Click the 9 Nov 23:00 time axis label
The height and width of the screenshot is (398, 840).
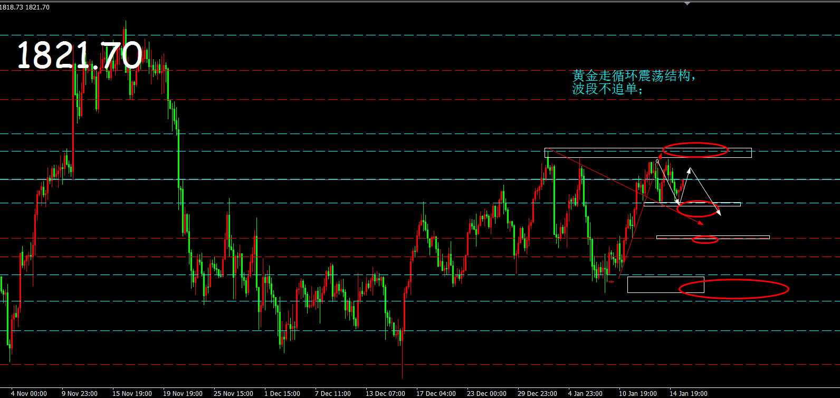pyautogui.click(x=80, y=394)
